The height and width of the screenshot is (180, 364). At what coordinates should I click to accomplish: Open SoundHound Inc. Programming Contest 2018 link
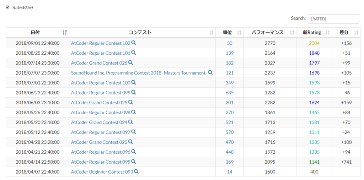click(x=139, y=73)
